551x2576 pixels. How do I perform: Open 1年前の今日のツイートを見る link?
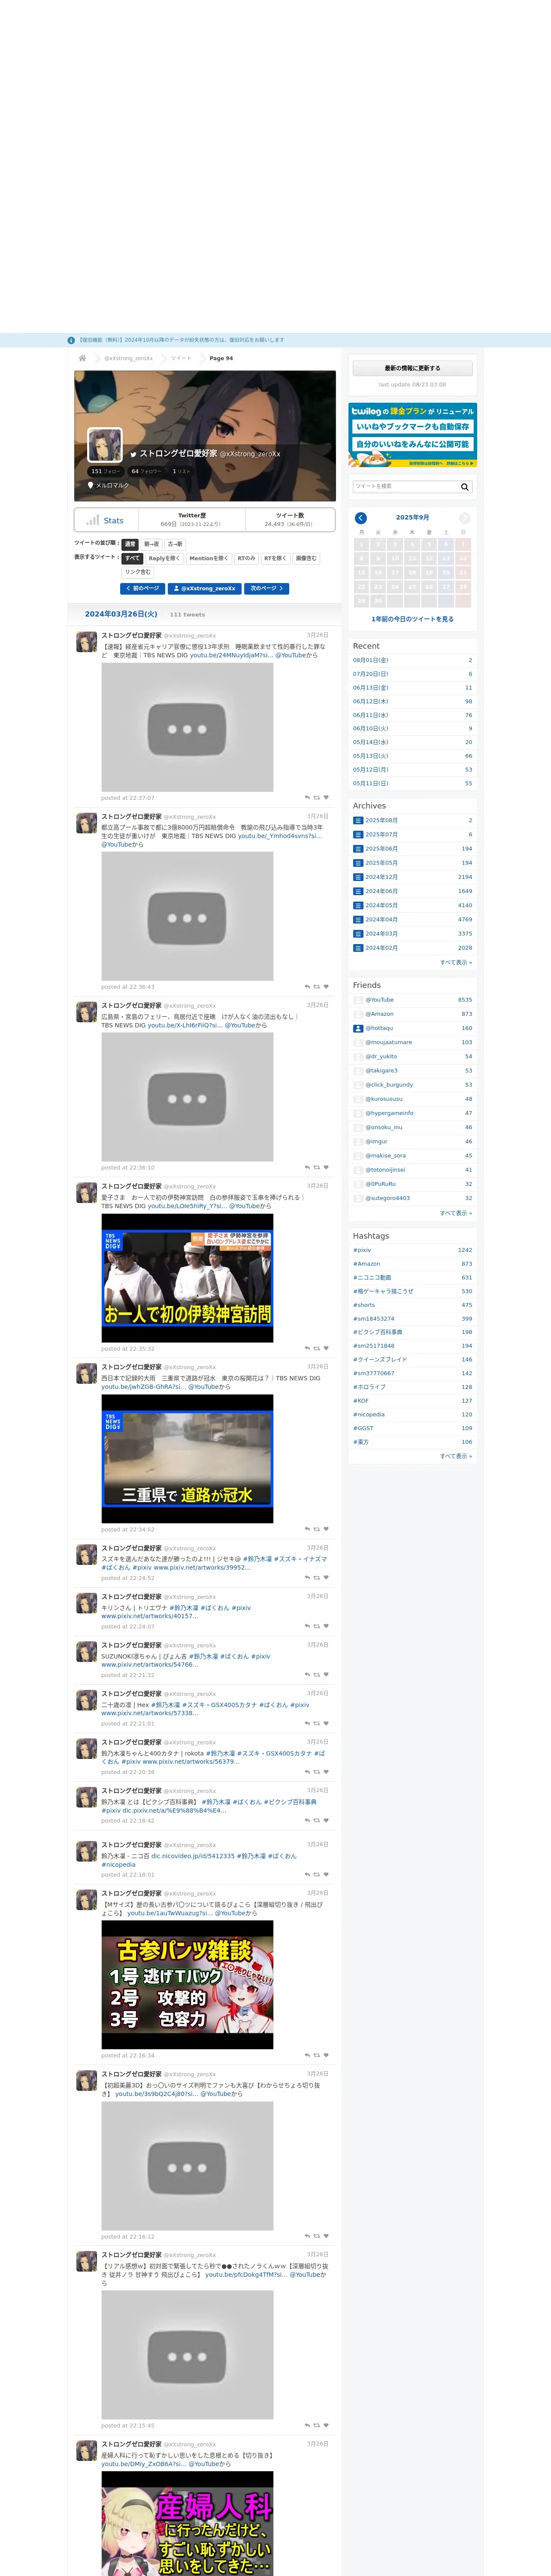(412, 619)
